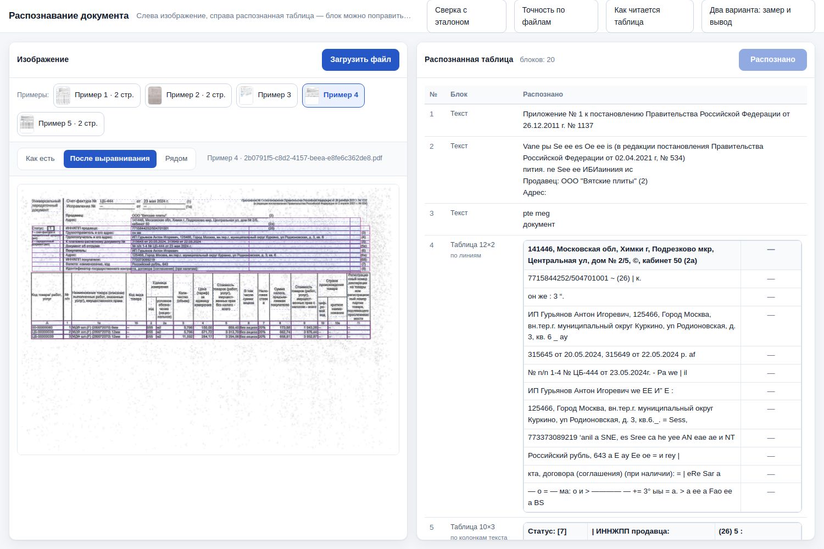Click the cell with "773373089219"

tap(632, 438)
